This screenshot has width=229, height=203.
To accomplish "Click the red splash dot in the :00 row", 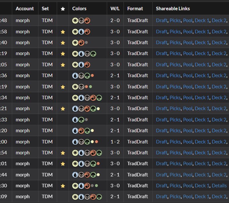I will pyautogui.click(x=97, y=142).
